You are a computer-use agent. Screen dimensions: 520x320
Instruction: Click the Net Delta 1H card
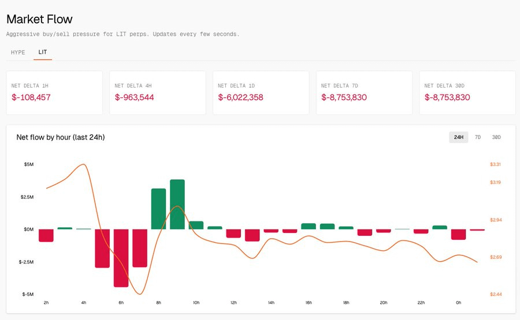click(x=54, y=92)
